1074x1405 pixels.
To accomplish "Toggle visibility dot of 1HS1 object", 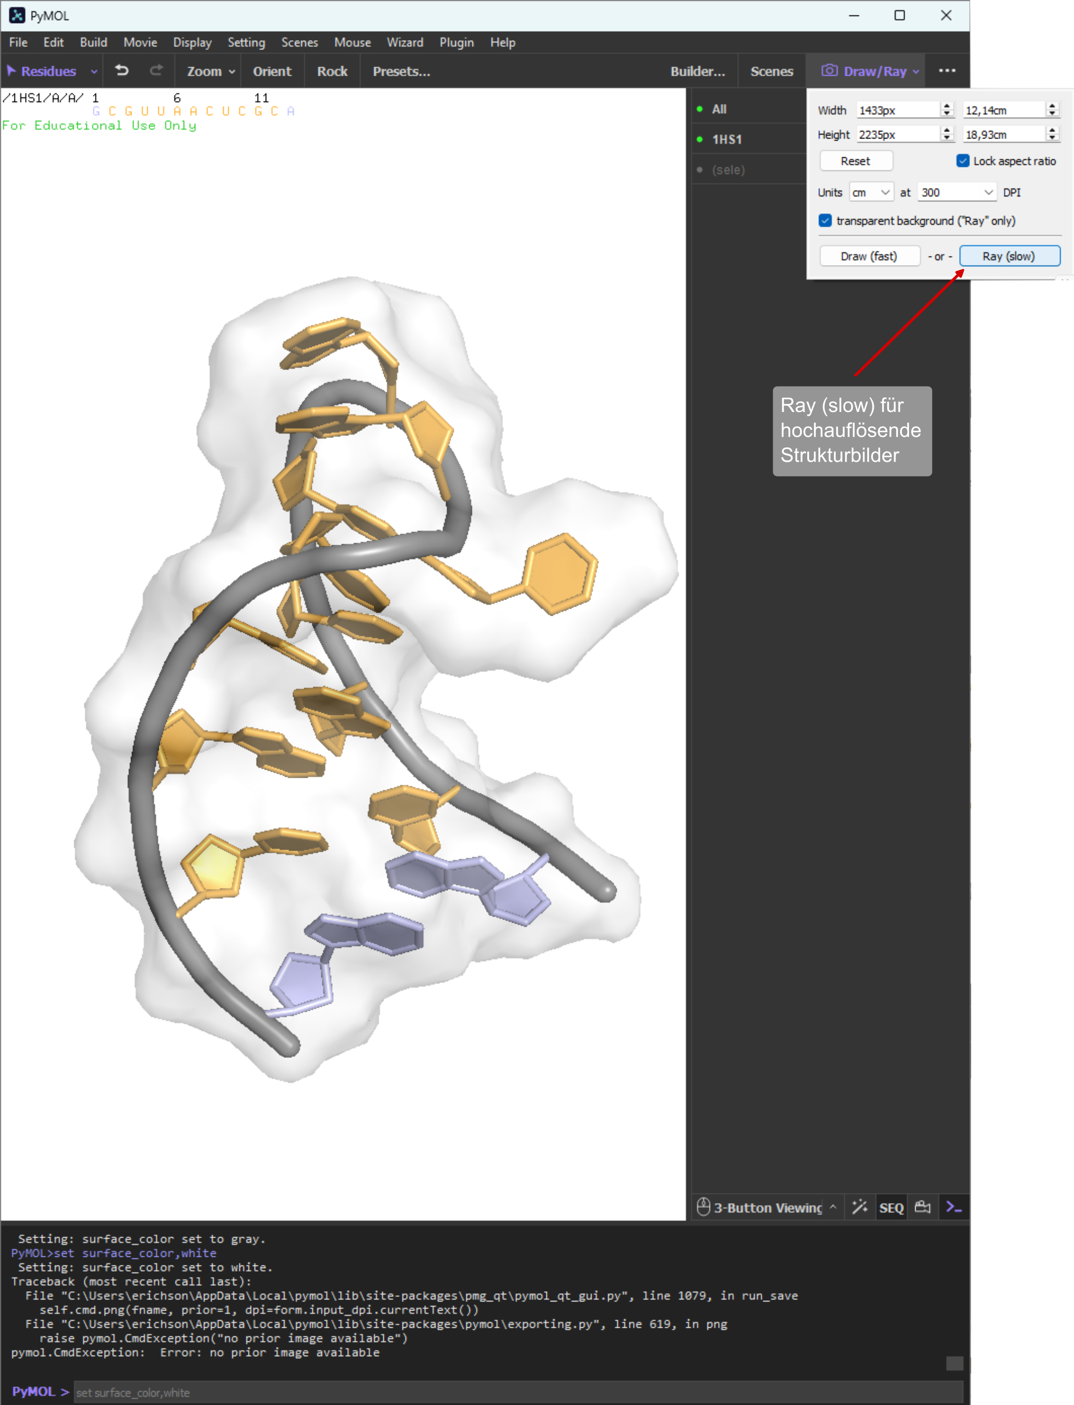I will coord(699,139).
